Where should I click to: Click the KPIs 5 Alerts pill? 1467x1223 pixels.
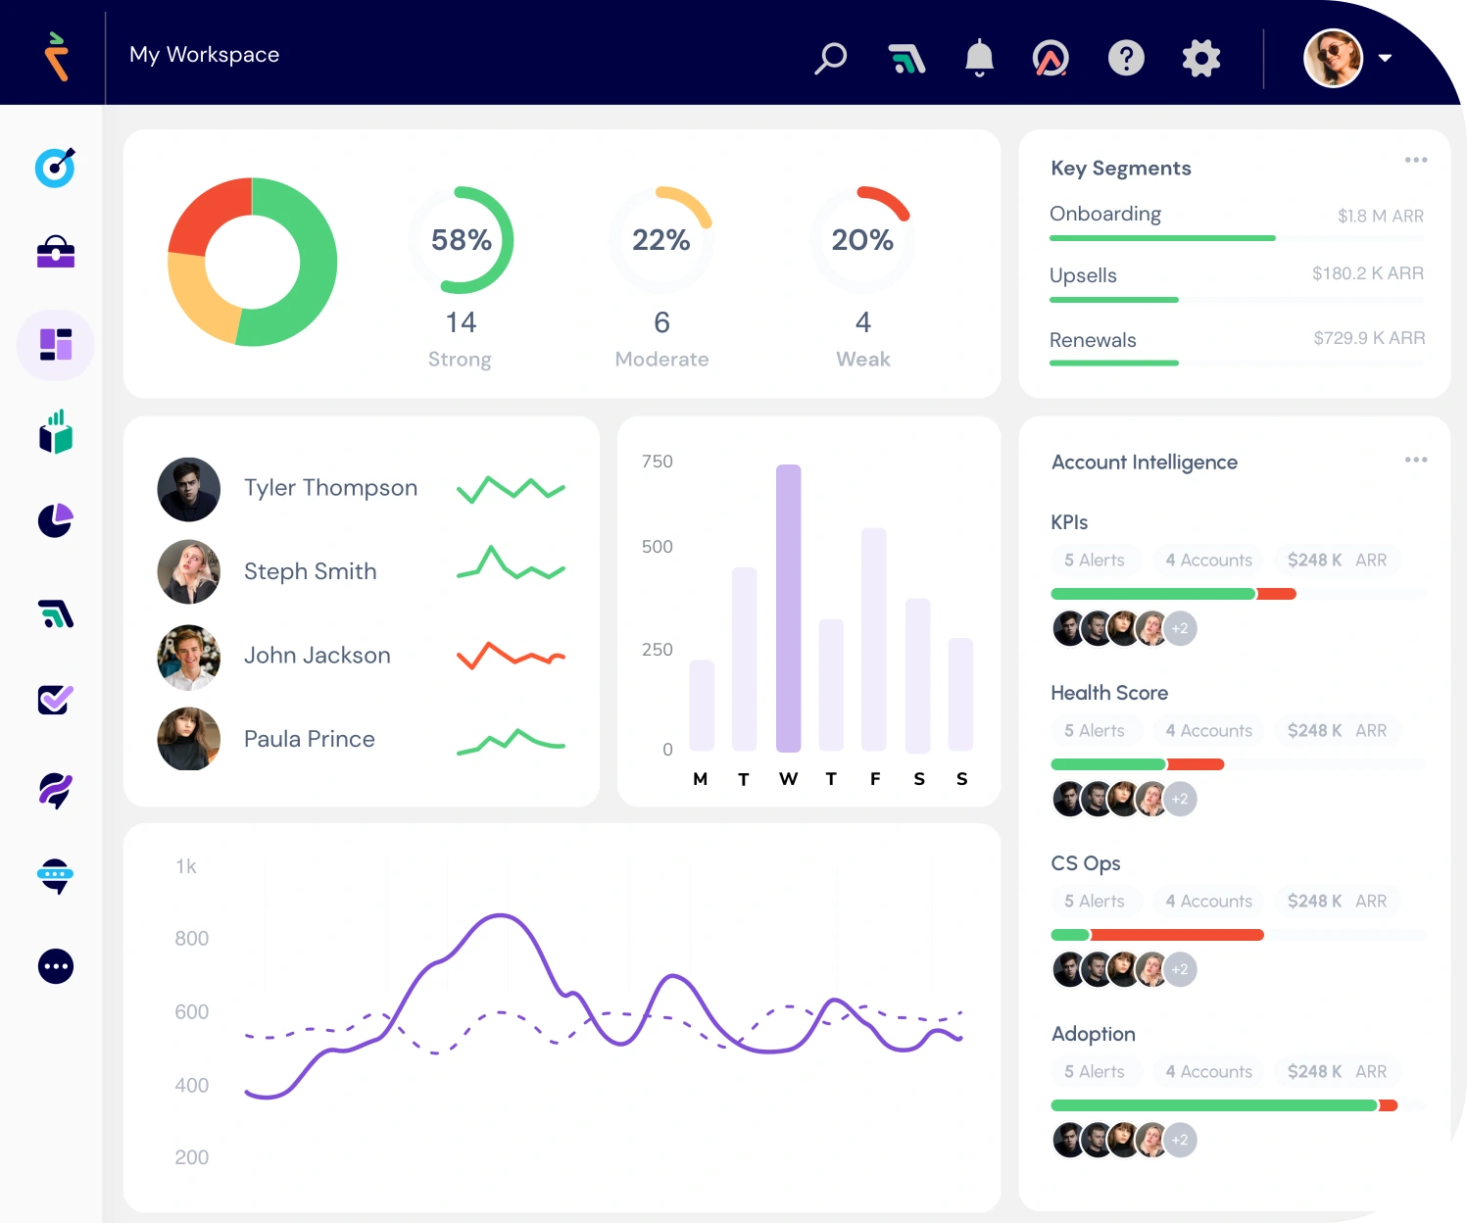[1095, 560]
